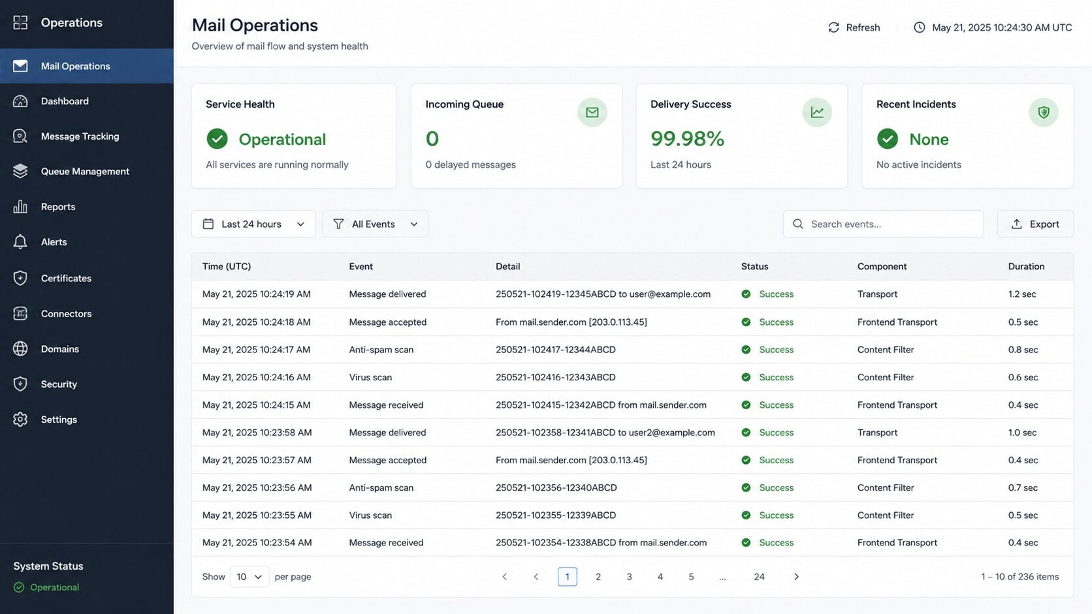The width and height of the screenshot is (1092, 614).
Task: Open Message Tracking page
Action: coord(87,136)
